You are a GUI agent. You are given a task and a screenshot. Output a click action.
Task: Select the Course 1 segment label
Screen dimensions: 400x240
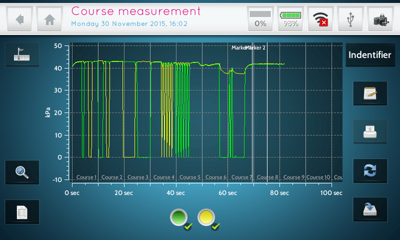point(86,177)
